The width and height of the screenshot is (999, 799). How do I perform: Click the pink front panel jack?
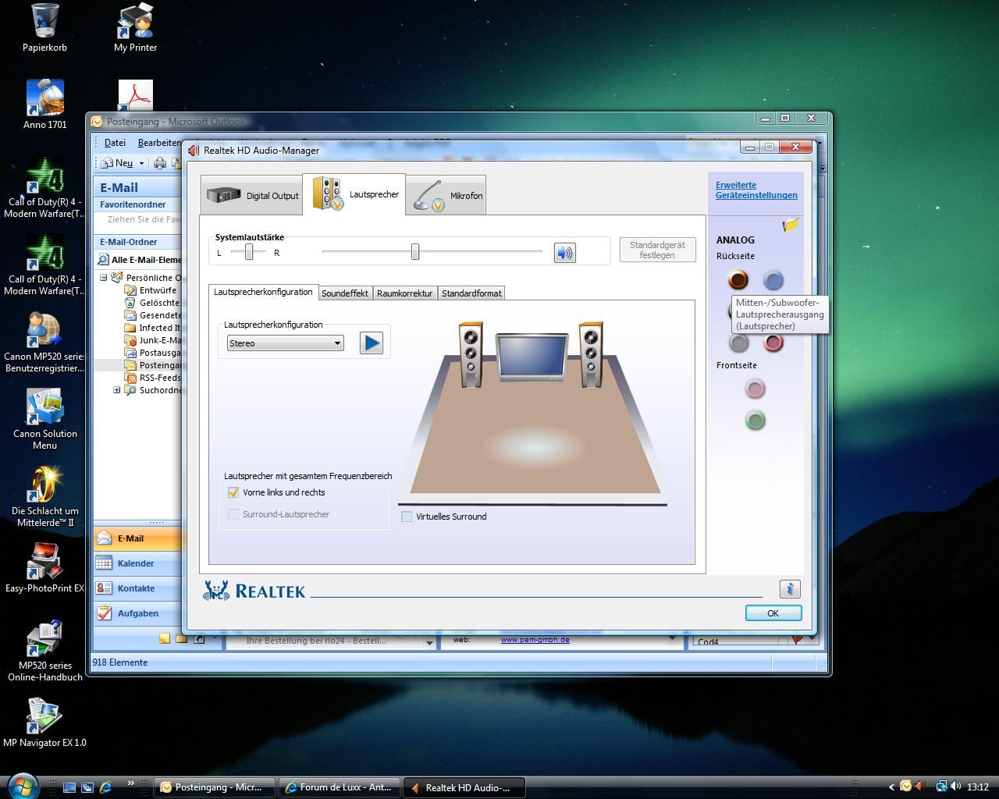[x=755, y=389]
